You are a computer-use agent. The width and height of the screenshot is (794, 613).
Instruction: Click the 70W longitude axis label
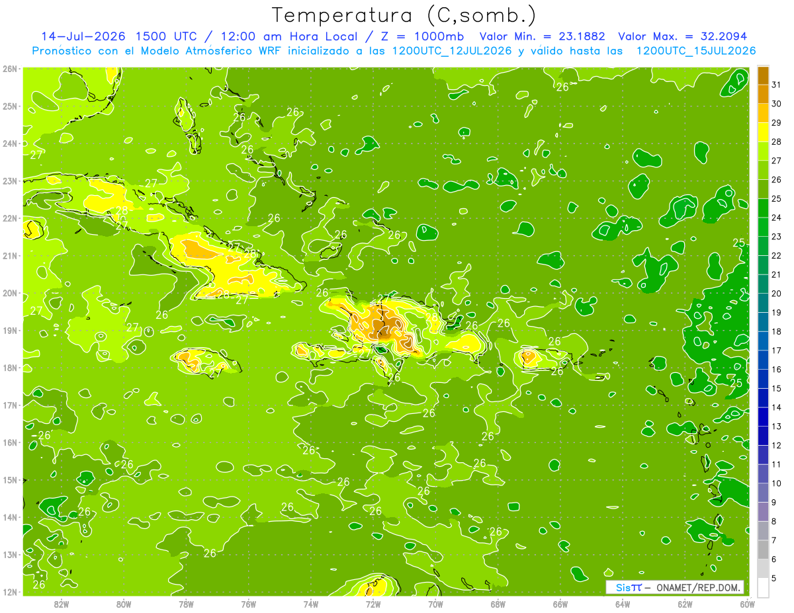[435, 604]
